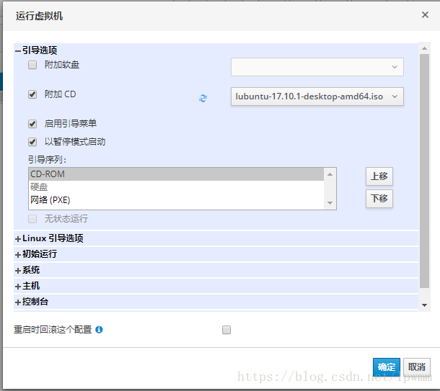This screenshot has width=440, height=391.
Task: Click the boot list scroll up arrow
Action: [x=330, y=174]
